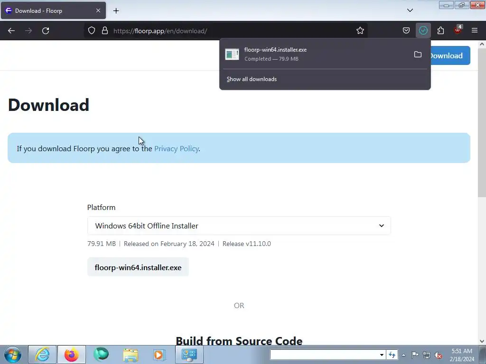This screenshot has height=364, width=486.
Task: Reload the current page
Action: point(46,31)
